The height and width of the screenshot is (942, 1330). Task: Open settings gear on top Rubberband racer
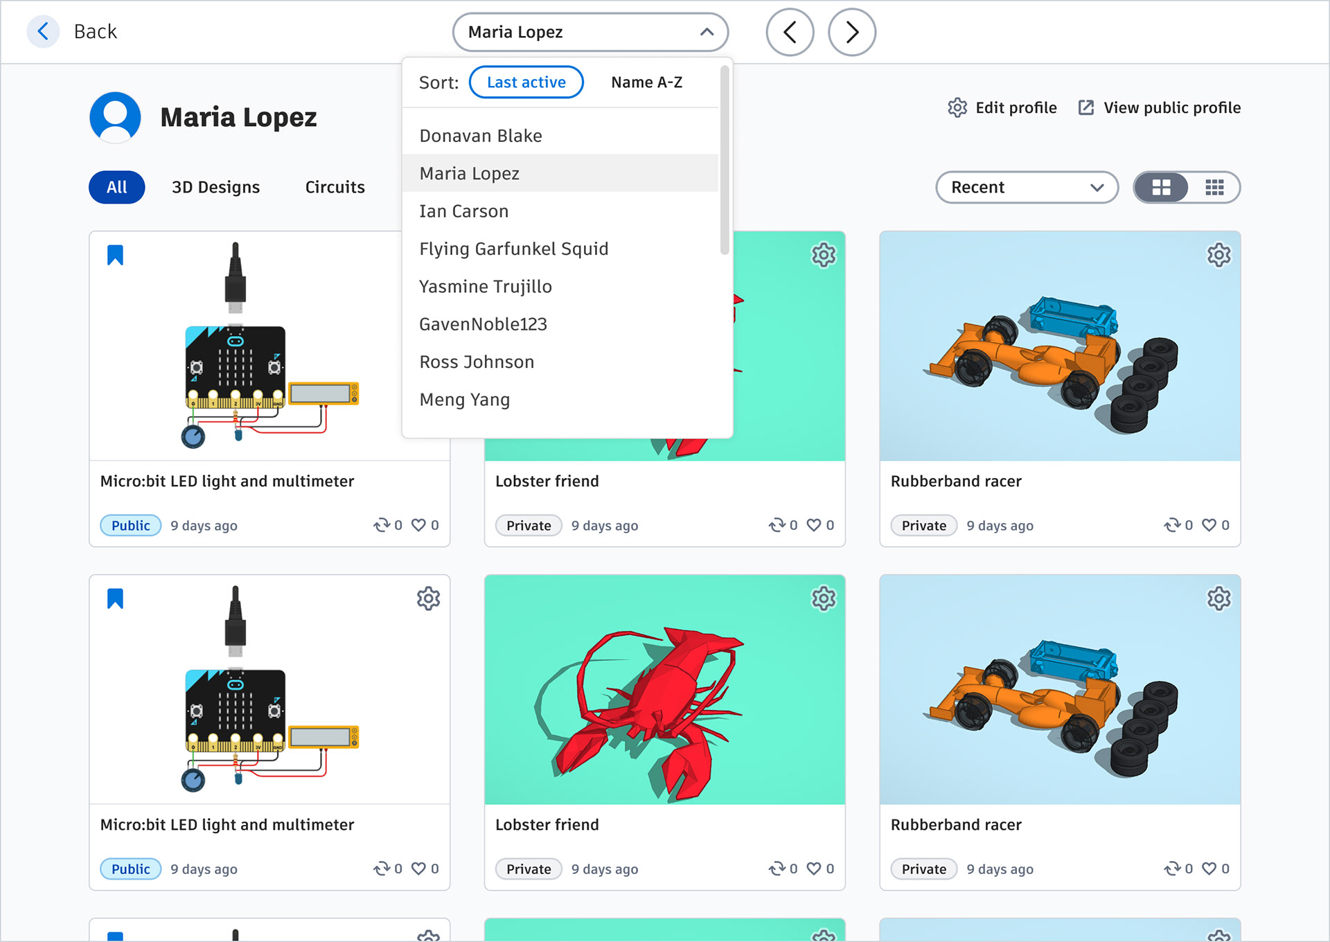1218,255
